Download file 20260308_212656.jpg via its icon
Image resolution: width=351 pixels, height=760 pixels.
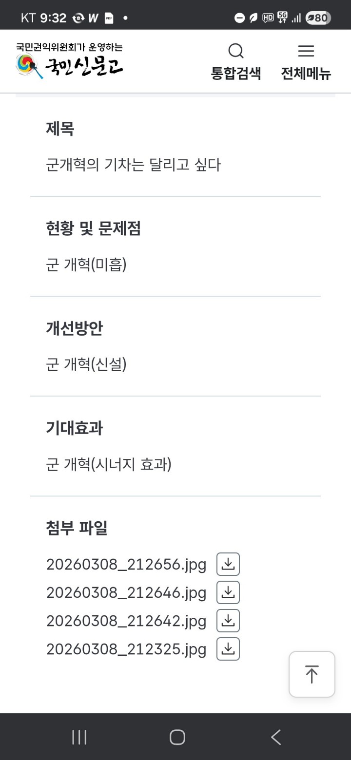click(228, 564)
